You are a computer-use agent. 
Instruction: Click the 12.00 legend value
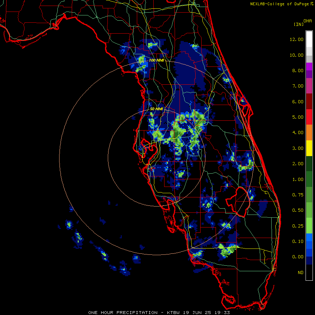click(296, 39)
